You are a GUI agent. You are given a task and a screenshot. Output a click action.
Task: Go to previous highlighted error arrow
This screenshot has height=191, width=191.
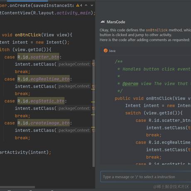(86, 5)
